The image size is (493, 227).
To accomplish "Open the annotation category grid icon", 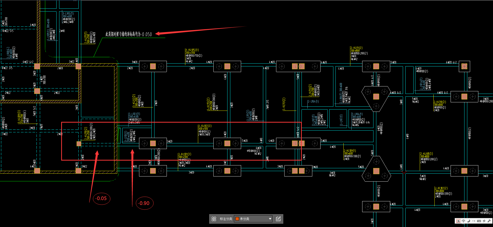I will click(214, 219).
